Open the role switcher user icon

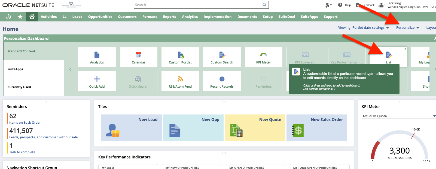[382, 5]
